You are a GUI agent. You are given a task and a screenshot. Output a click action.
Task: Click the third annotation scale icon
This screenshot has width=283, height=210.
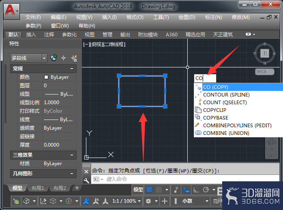pos(105,201)
